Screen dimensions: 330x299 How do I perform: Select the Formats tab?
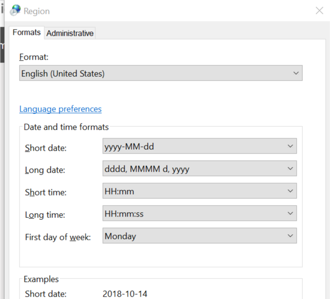click(27, 32)
